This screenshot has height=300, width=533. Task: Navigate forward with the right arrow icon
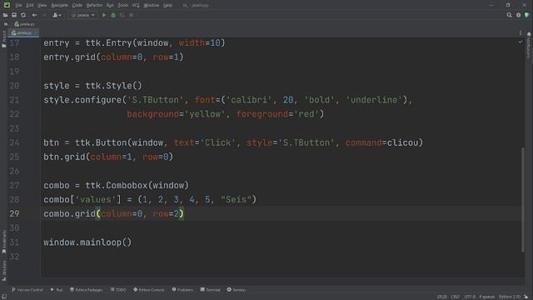pyautogui.click(x=44, y=15)
